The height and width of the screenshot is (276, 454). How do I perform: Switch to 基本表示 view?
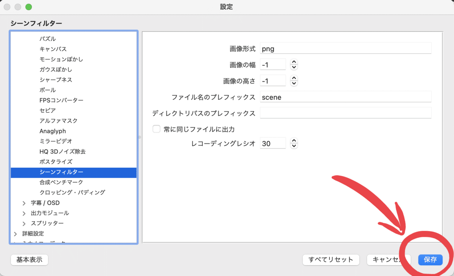click(x=29, y=260)
